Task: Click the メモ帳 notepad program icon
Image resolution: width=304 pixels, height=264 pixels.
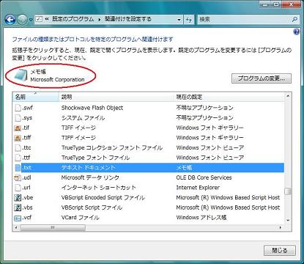Action: point(21,75)
